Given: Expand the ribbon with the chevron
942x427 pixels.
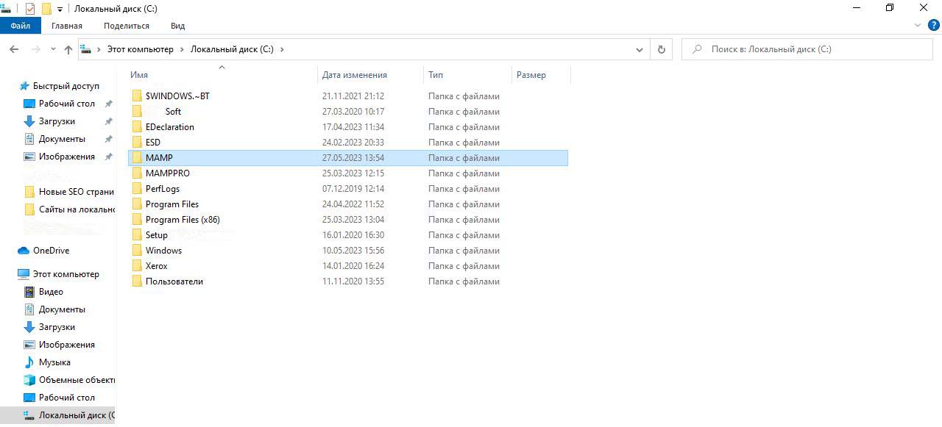Looking at the screenshot, I should tap(918, 25).
